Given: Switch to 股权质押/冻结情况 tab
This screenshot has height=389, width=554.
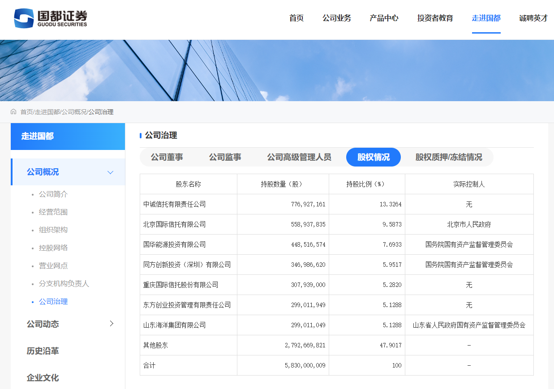Looking at the screenshot, I should click(449, 157).
